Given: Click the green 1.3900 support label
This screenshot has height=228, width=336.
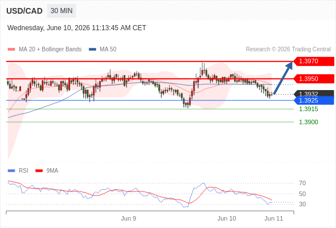Looking at the screenshot, I should coord(309,122).
